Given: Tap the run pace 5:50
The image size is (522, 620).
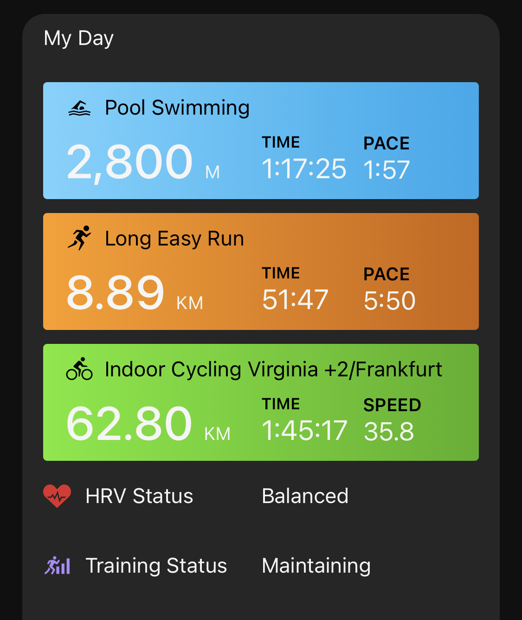Looking at the screenshot, I should tap(389, 300).
